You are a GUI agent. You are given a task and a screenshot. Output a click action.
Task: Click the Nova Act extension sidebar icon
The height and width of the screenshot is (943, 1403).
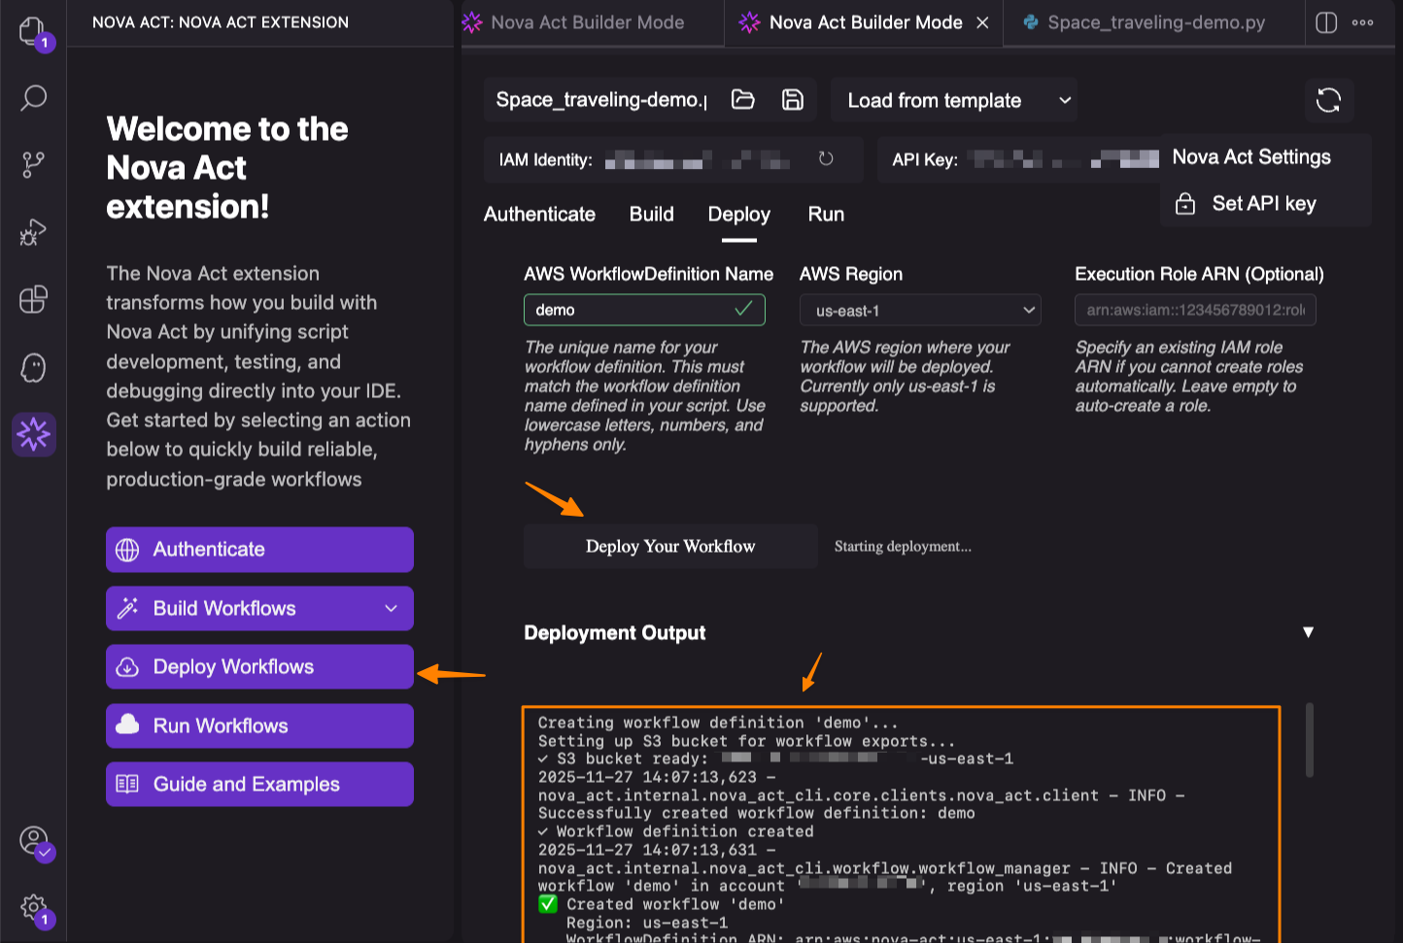pyautogui.click(x=33, y=434)
